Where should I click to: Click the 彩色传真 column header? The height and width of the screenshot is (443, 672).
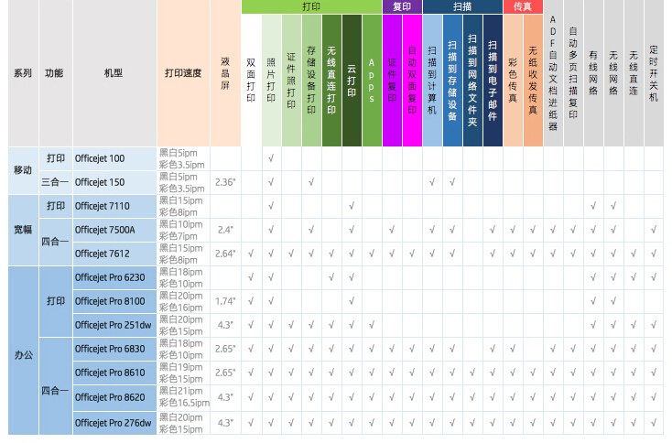coord(513,81)
